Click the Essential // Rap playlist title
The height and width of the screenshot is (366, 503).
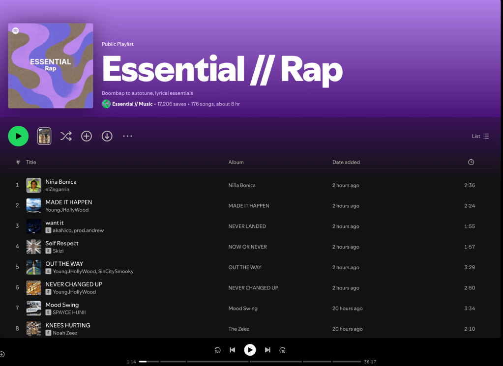click(x=222, y=70)
